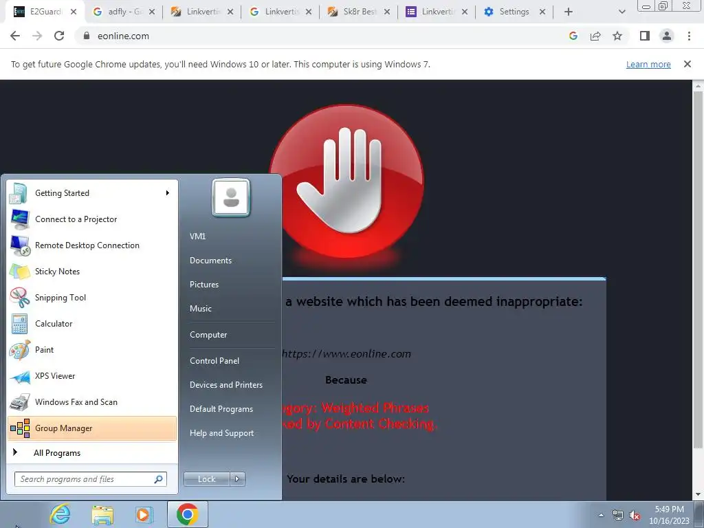Click the user account picture
This screenshot has height=528, width=704.
pyautogui.click(x=231, y=197)
